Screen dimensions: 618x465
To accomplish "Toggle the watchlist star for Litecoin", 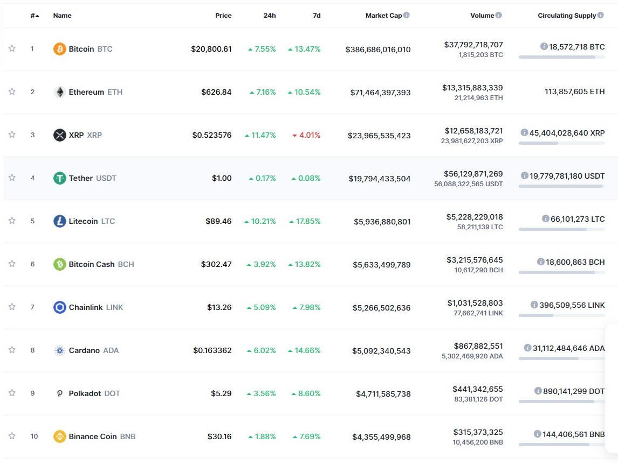I will coord(12,221).
